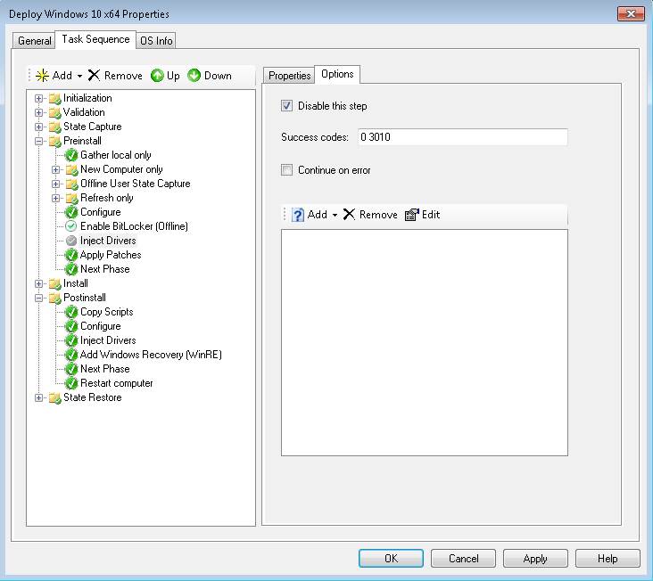The width and height of the screenshot is (653, 581).
Task: Open the OS Info tab
Action: [x=156, y=41]
